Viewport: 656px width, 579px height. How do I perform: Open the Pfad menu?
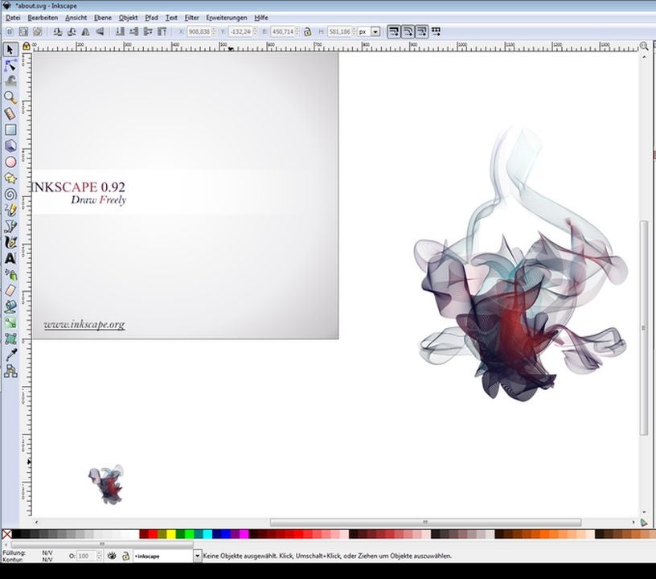pos(151,17)
